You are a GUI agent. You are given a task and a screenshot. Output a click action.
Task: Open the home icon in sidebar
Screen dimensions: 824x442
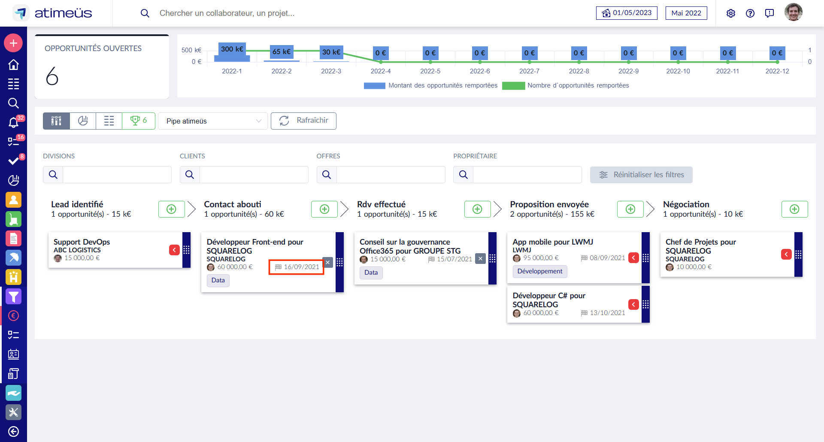(13, 65)
